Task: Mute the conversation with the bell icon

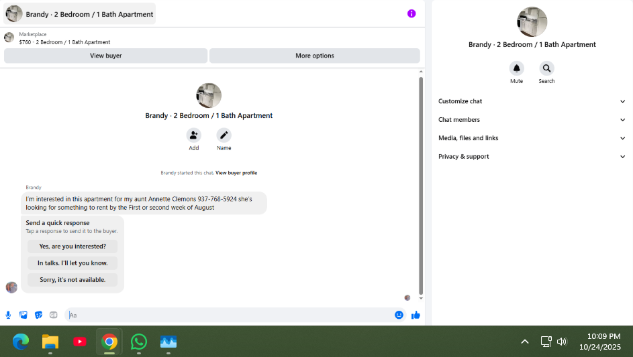Action: click(516, 68)
